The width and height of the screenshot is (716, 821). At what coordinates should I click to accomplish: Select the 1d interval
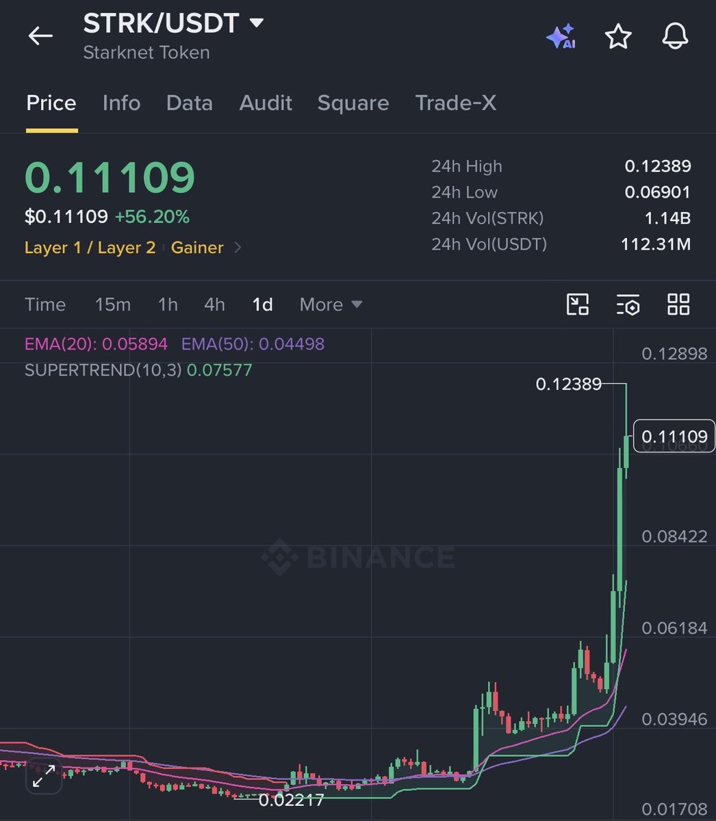[263, 304]
